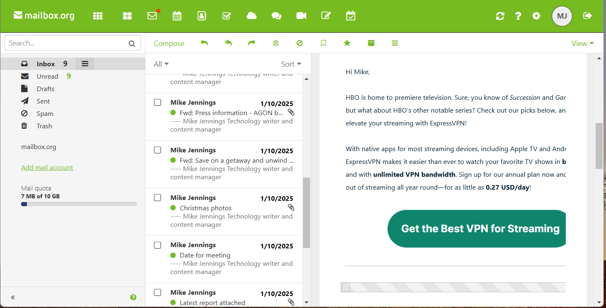Open the Help question mark icon

[518, 16]
